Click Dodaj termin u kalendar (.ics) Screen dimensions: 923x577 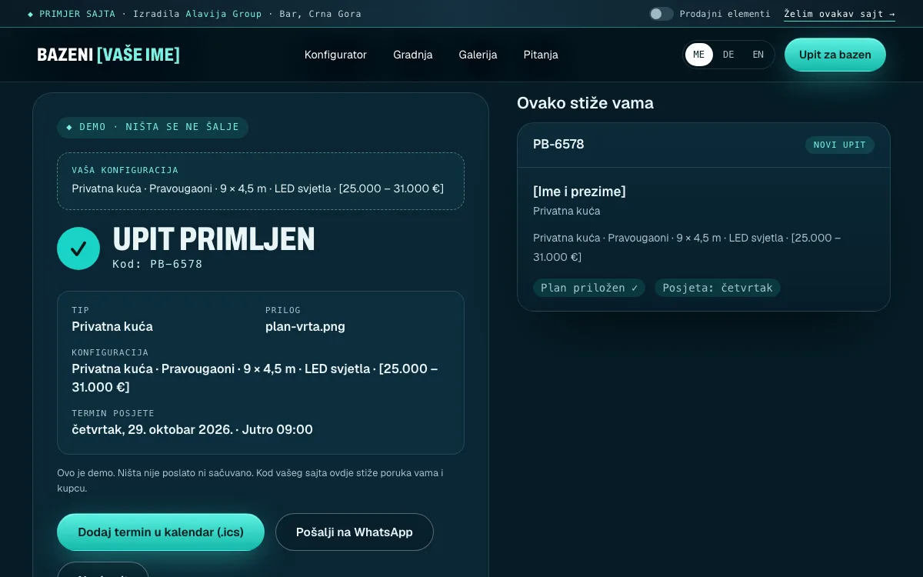pyautogui.click(x=161, y=532)
